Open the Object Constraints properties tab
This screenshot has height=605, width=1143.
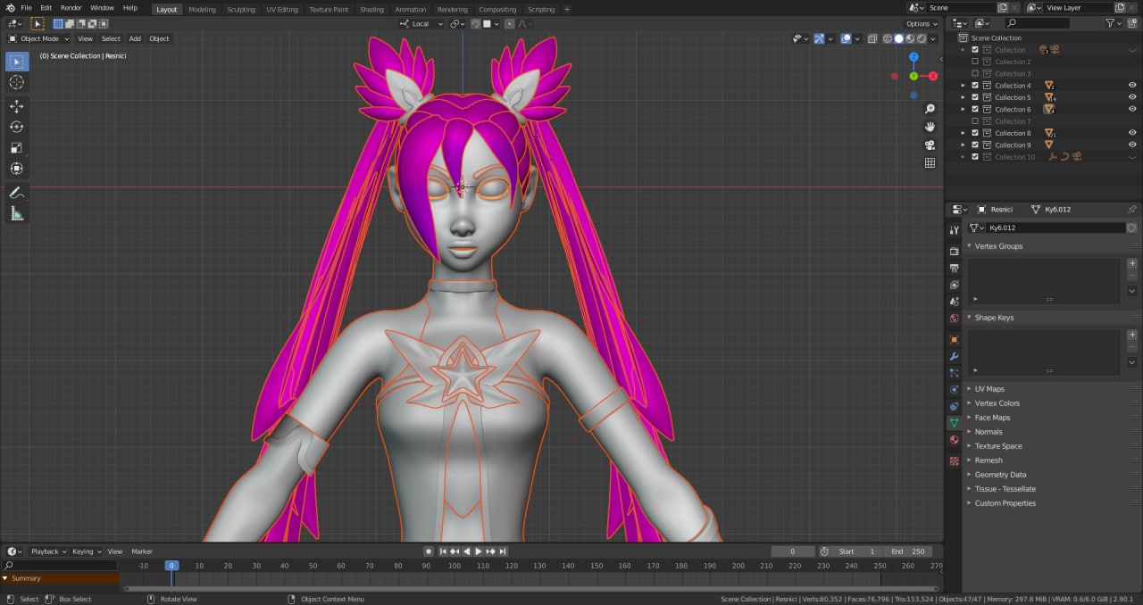click(954, 406)
